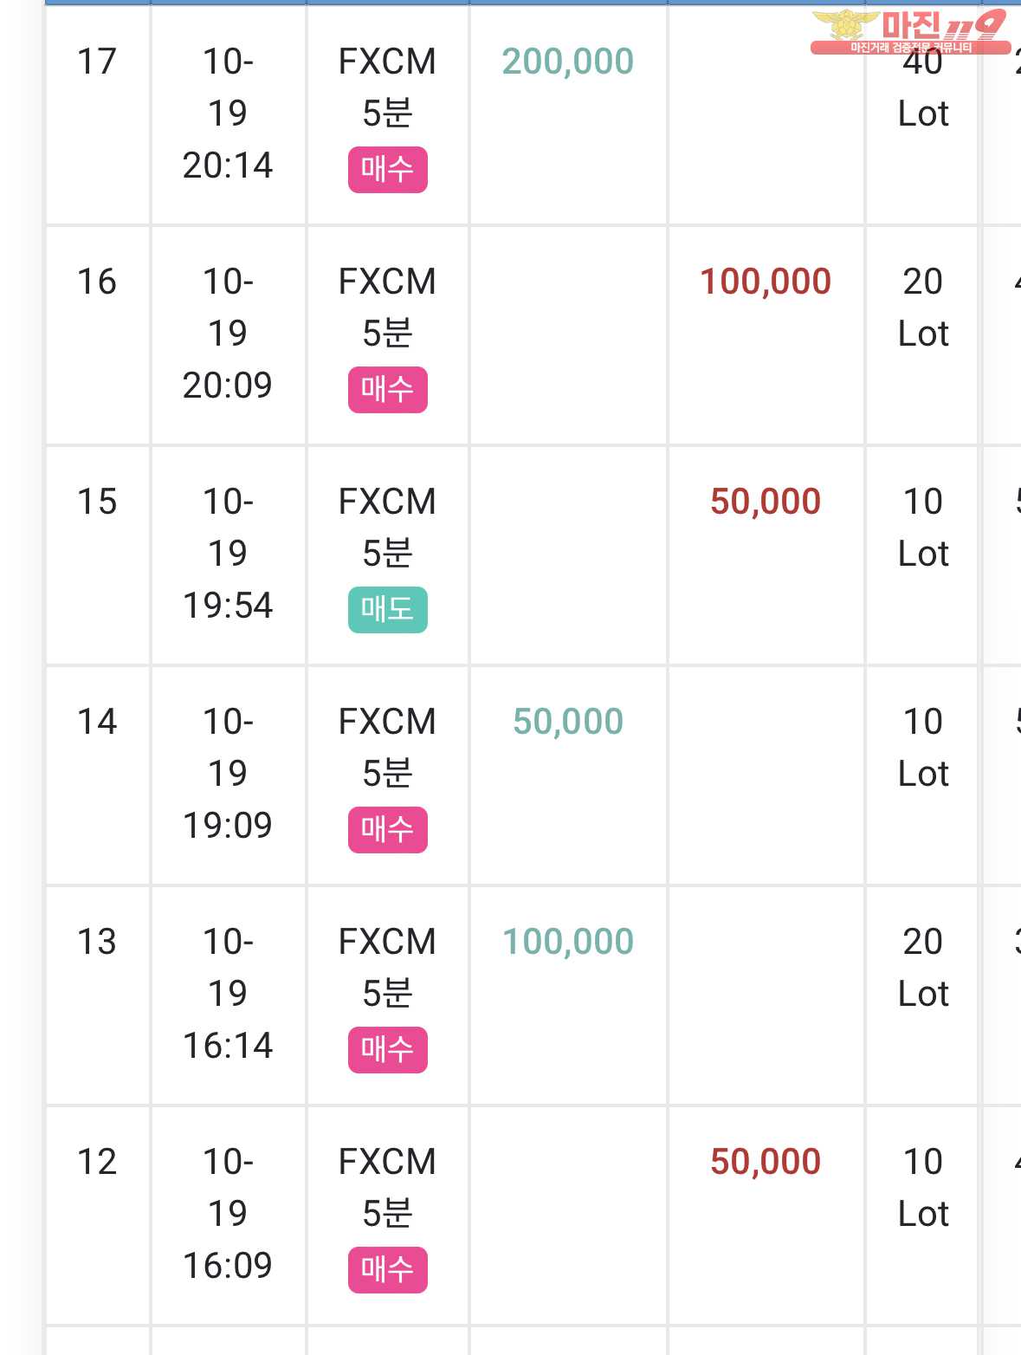Select the red 100,000 amount in row 16
The image size is (1021, 1355).
[766, 282]
